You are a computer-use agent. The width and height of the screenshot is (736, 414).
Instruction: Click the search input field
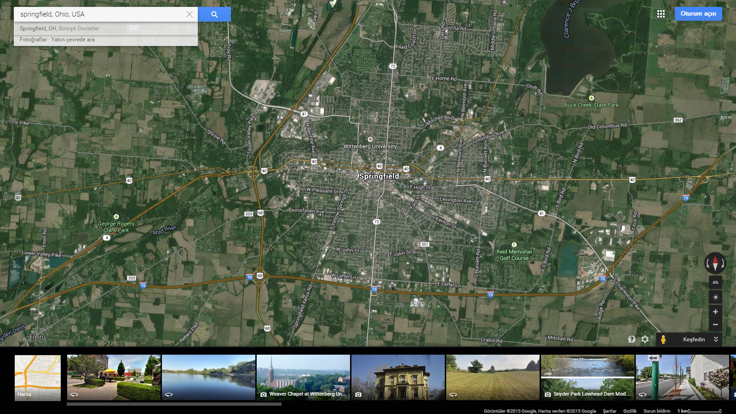[x=99, y=14]
